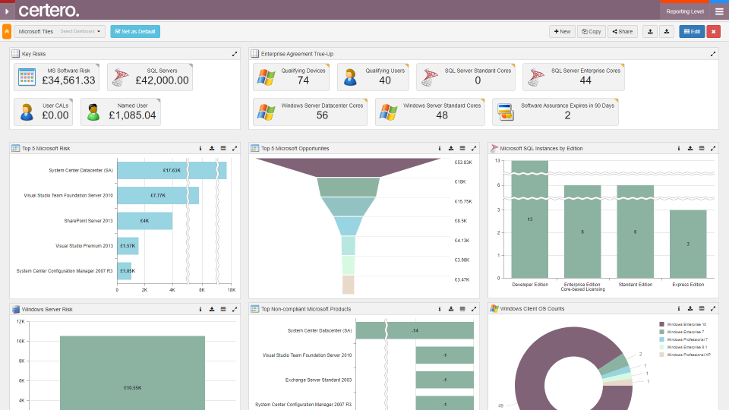The height and width of the screenshot is (410, 729).
Task: Download Microsoft SQL Instances by Edition chart
Action: tap(690, 148)
